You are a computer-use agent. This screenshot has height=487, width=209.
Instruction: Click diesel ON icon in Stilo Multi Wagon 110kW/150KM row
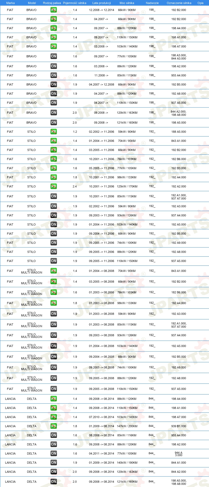(x=54, y=389)
